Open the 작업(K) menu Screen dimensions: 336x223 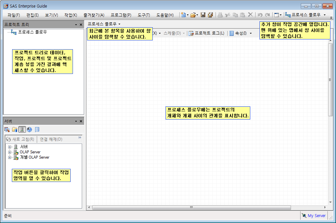coord(71,15)
